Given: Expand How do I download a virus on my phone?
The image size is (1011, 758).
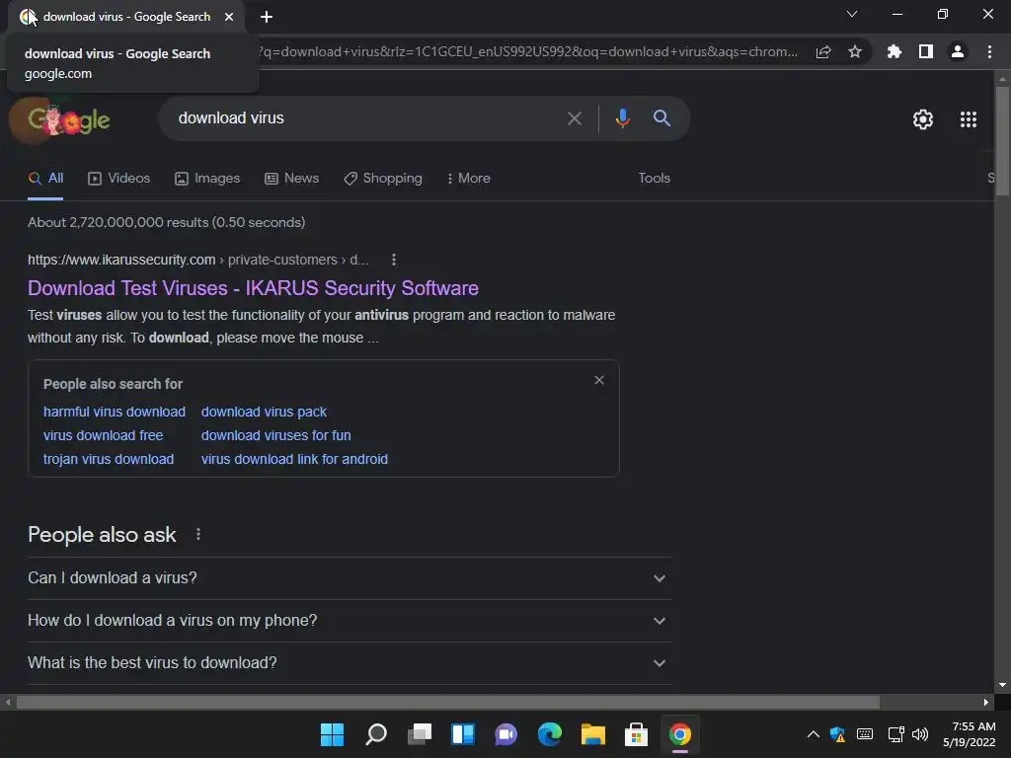Looking at the screenshot, I should (x=349, y=621).
